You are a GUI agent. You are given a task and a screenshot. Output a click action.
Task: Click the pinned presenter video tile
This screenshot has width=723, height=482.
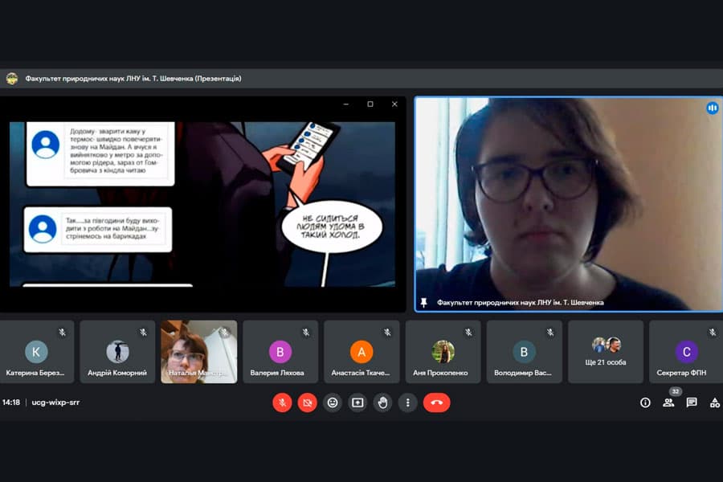click(x=569, y=204)
